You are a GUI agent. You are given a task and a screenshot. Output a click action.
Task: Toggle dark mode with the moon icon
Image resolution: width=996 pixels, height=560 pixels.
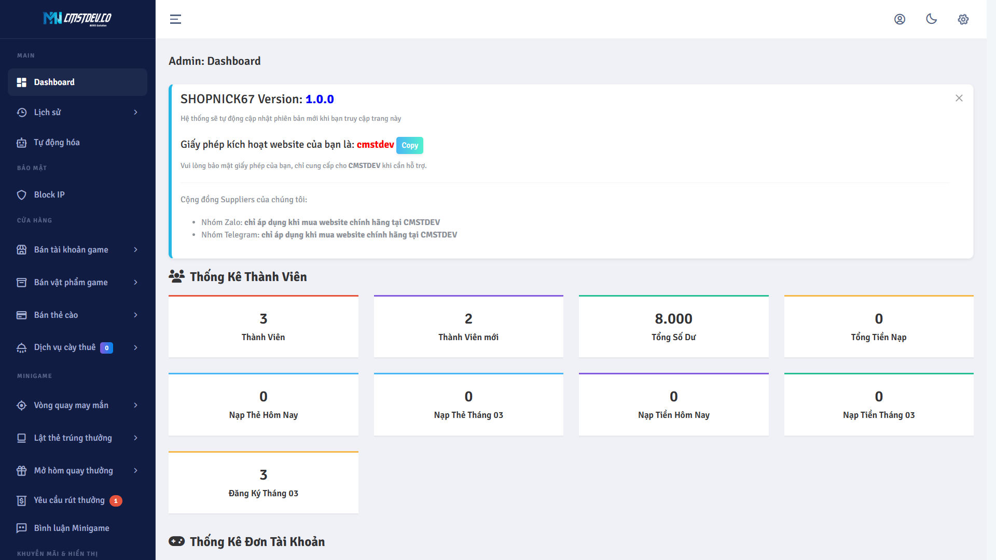point(931,19)
